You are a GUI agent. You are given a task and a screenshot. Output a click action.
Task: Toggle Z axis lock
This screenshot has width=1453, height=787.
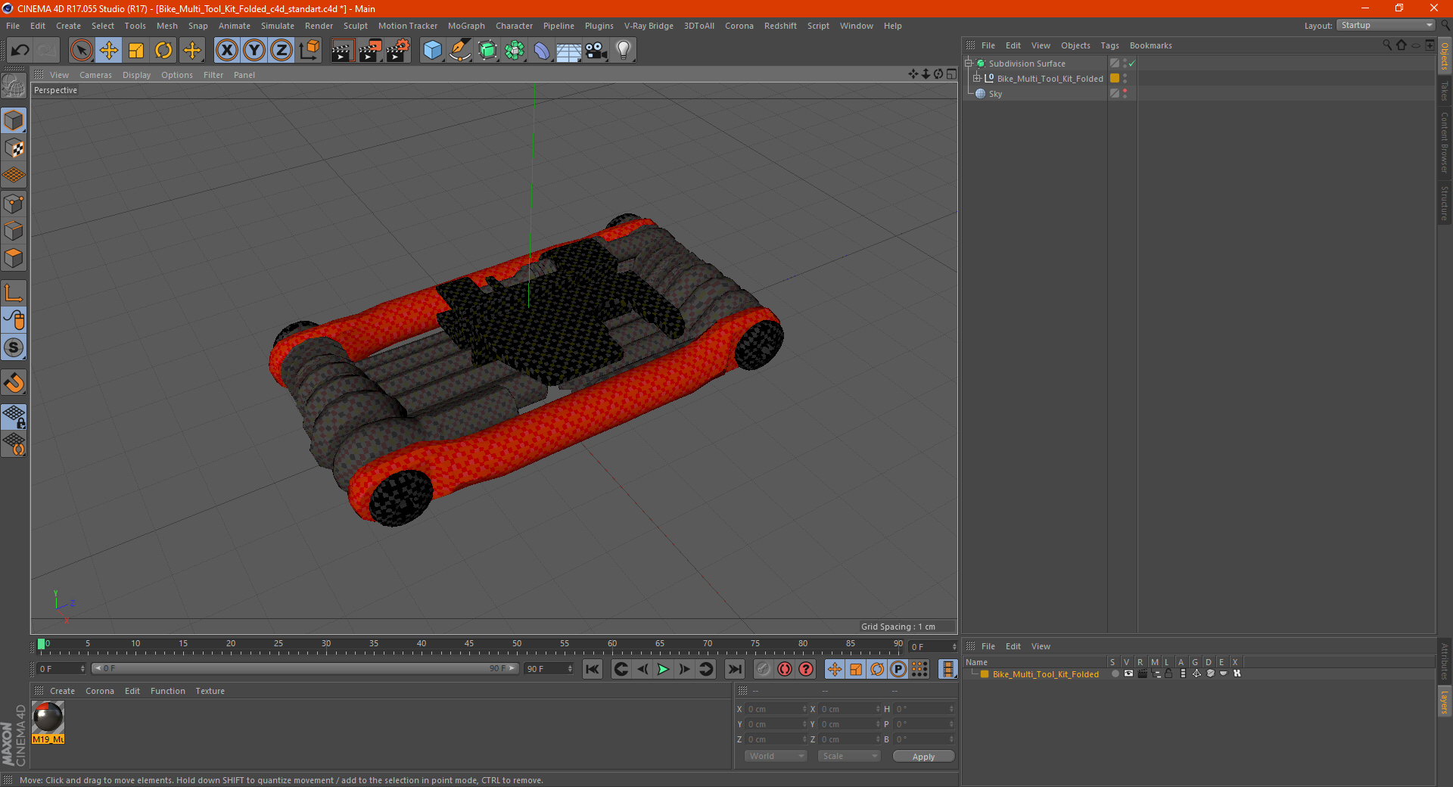282,51
